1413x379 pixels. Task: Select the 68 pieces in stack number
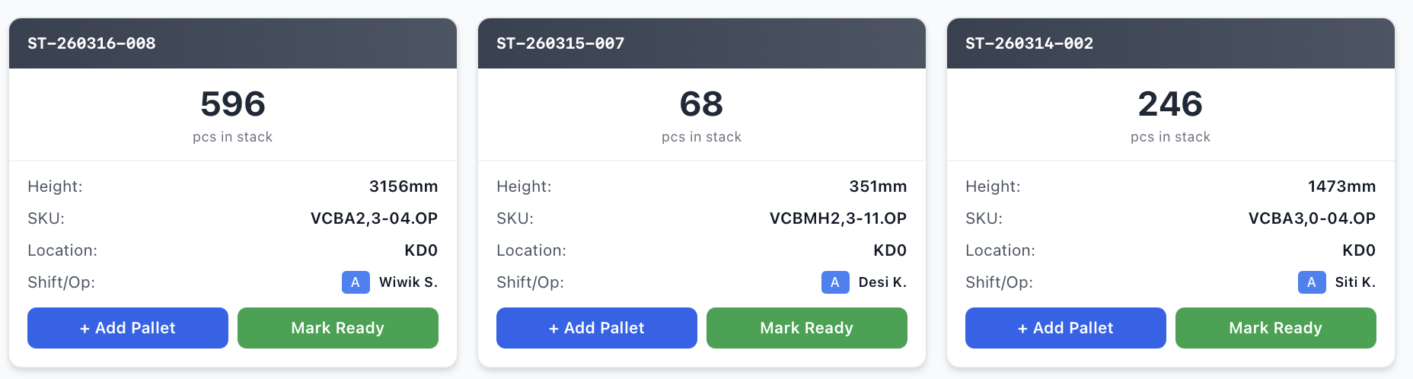click(x=701, y=104)
